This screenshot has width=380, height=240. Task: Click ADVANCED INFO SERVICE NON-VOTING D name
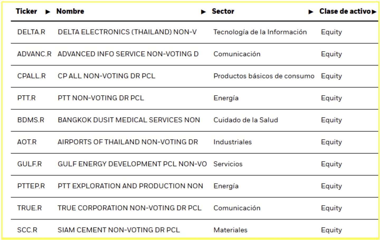(x=128, y=54)
